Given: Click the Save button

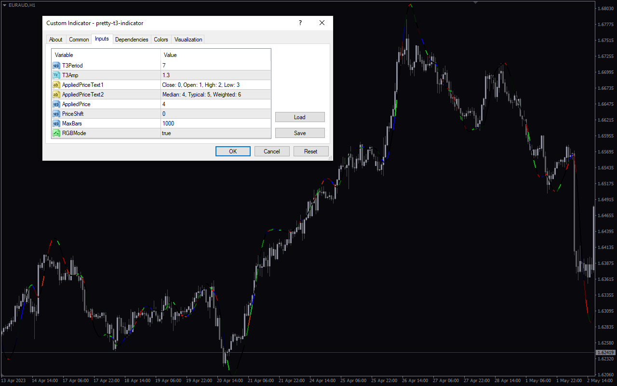Looking at the screenshot, I should (300, 133).
